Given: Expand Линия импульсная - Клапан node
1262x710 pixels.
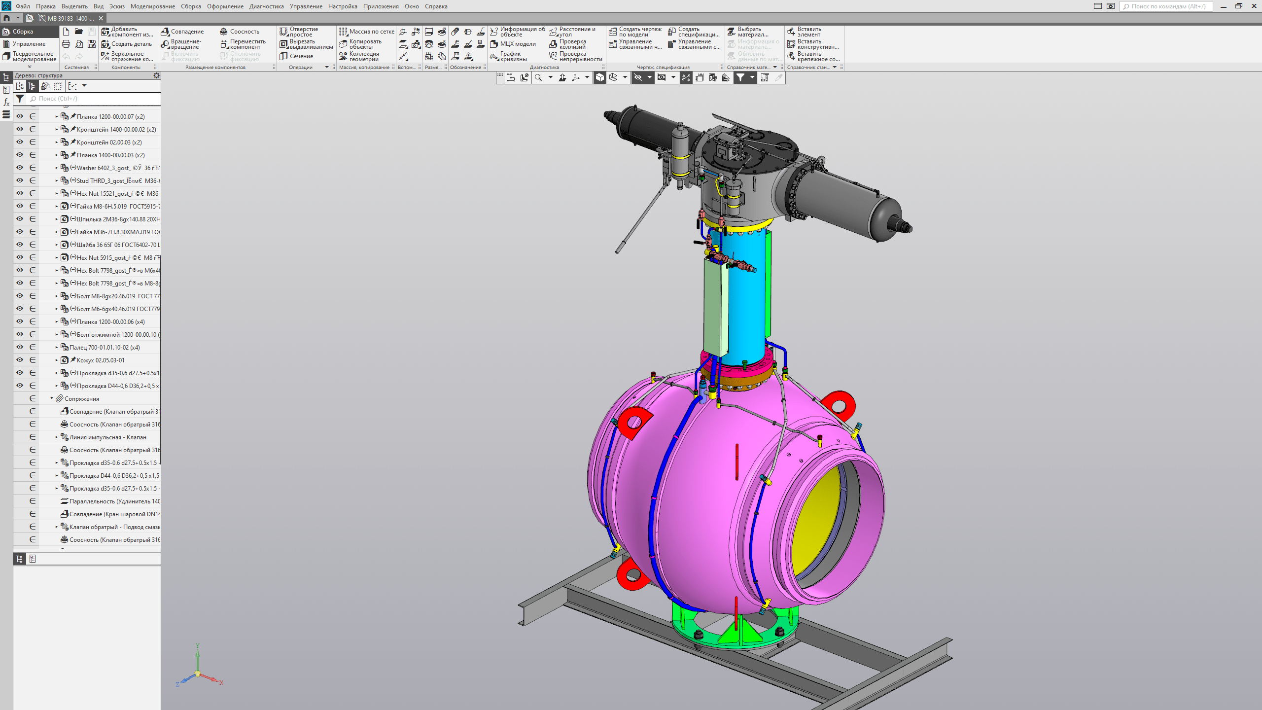Looking at the screenshot, I should click(56, 437).
